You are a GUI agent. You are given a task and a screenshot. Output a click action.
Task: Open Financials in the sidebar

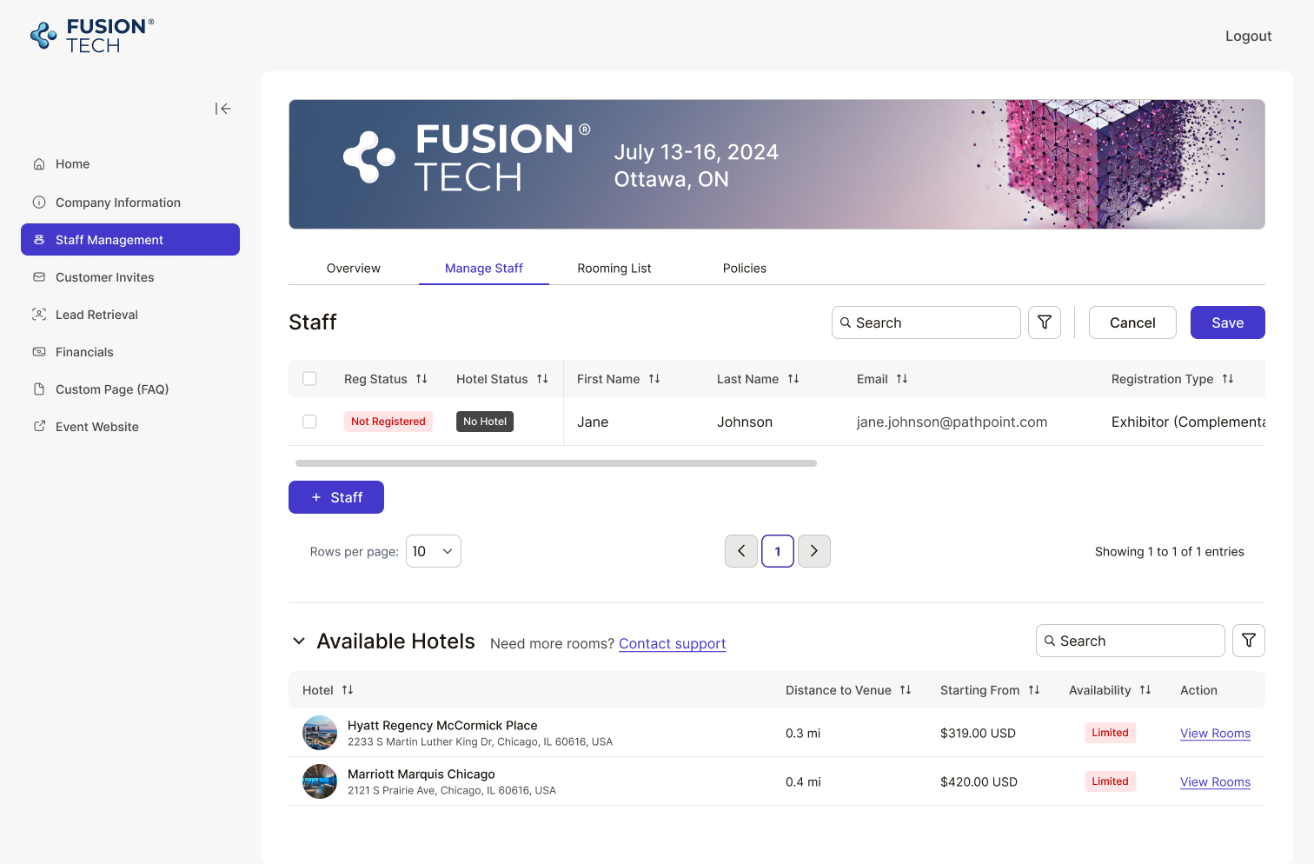130,352
